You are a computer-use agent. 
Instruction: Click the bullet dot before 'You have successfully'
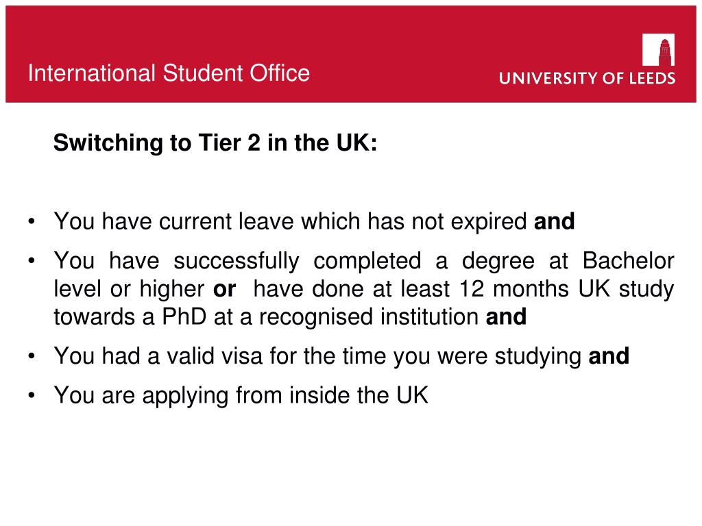[32, 261]
